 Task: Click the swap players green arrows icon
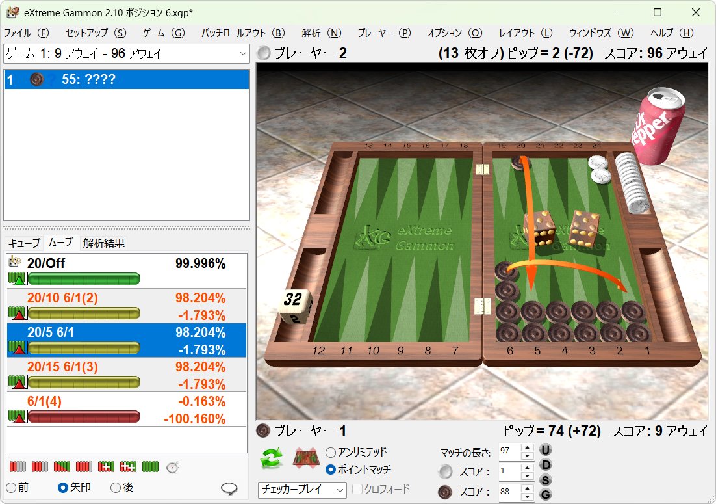point(271,458)
